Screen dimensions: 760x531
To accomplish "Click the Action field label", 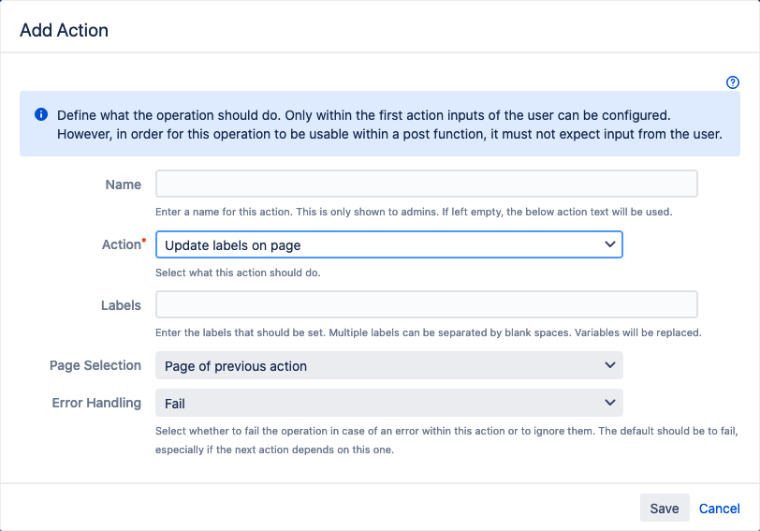I will pos(123,244).
